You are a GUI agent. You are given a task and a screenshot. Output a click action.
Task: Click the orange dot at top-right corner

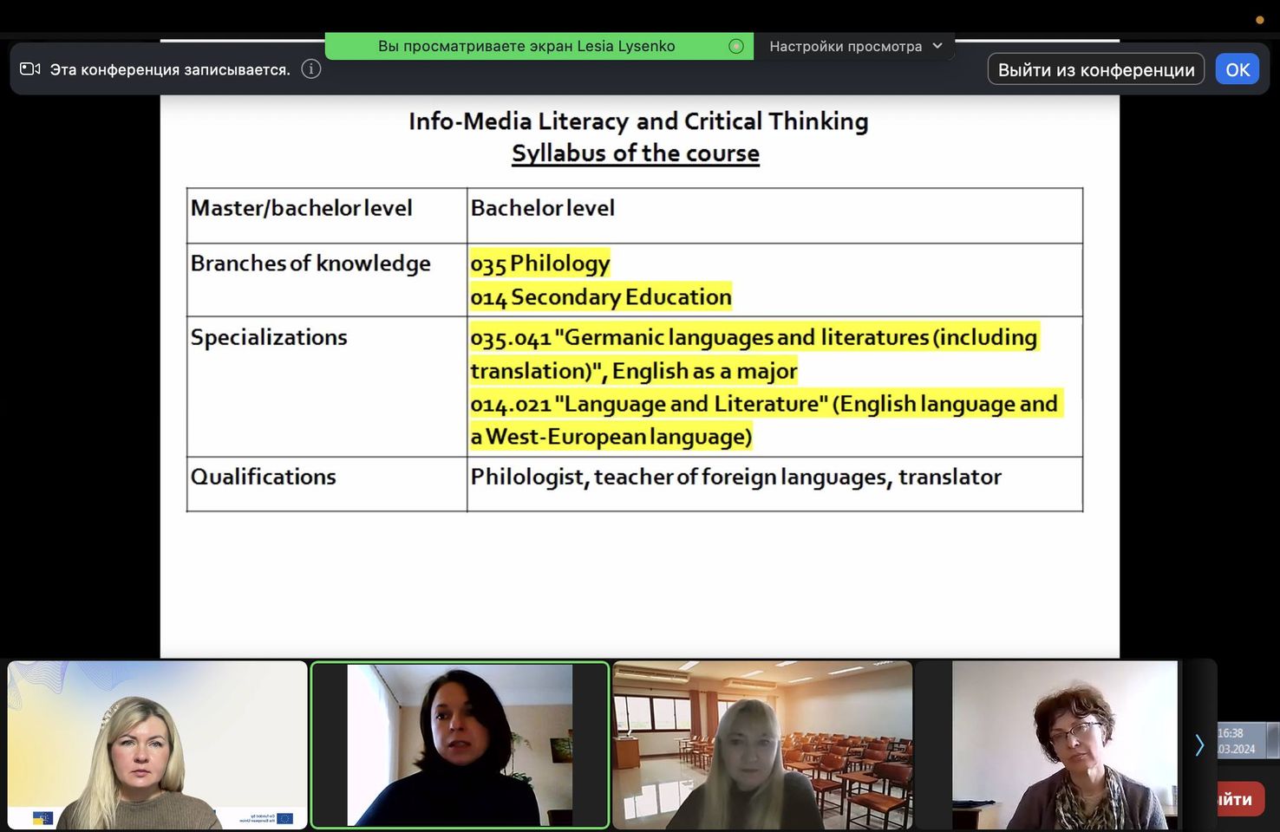click(x=1259, y=20)
